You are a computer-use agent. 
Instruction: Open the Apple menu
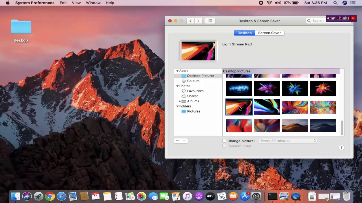pos(8,3)
